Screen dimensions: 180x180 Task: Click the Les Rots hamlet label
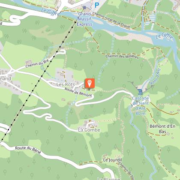click(x=66, y=84)
